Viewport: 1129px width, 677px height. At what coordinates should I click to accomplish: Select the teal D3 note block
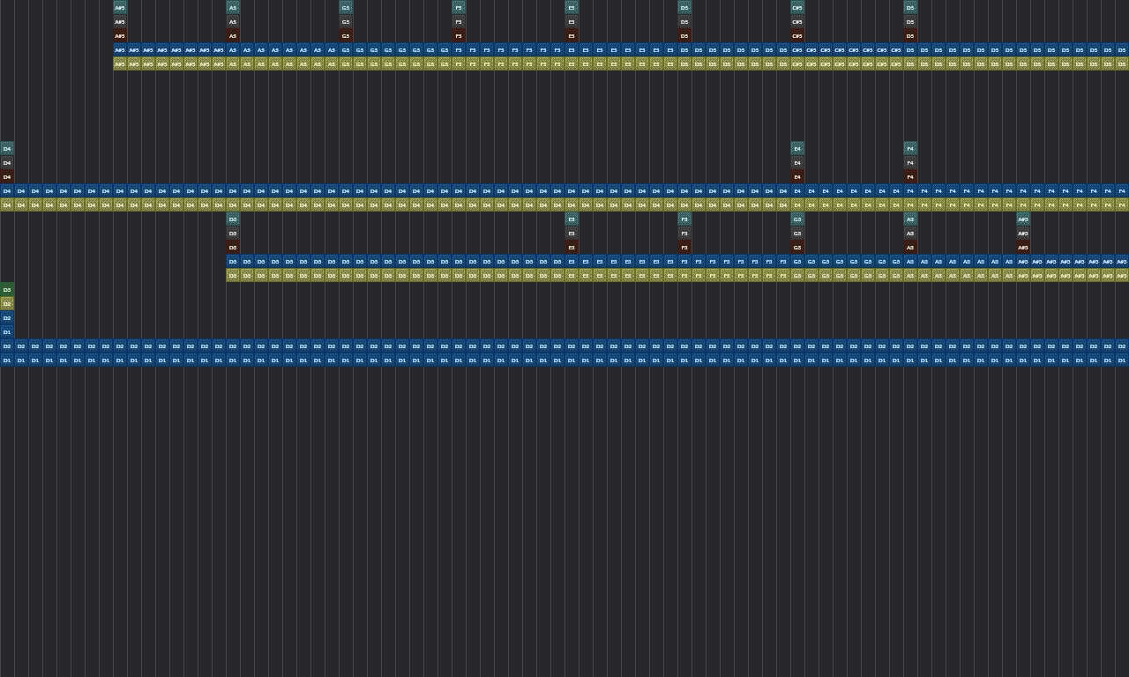(233, 219)
